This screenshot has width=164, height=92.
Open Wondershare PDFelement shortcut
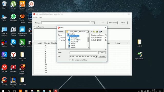coord(22,31)
